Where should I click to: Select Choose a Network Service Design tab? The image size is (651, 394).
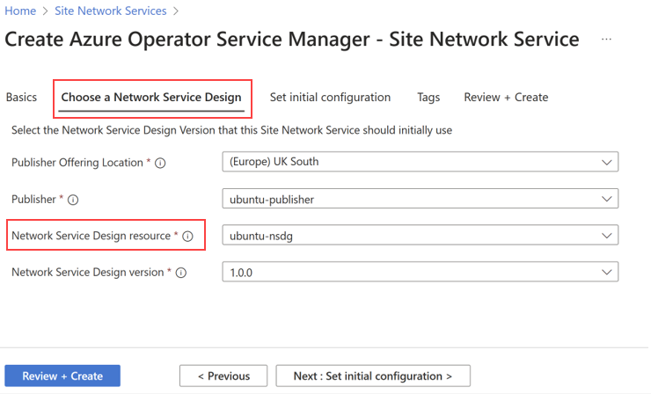tap(151, 97)
